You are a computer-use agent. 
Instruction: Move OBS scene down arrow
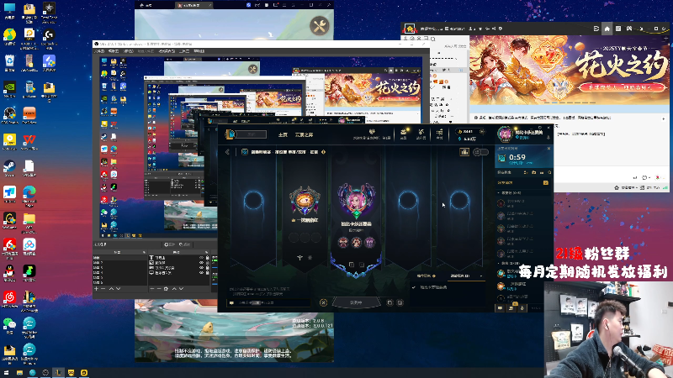[x=118, y=288]
